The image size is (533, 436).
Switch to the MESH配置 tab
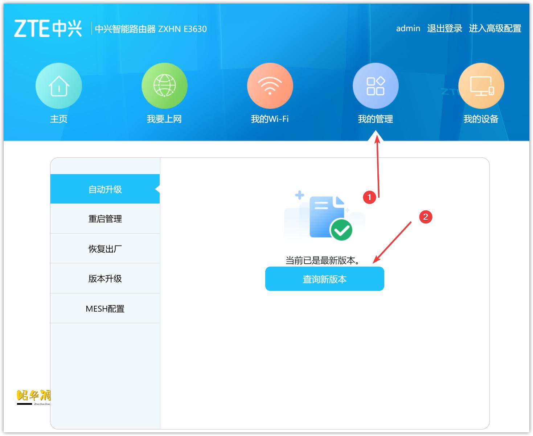point(105,308)
